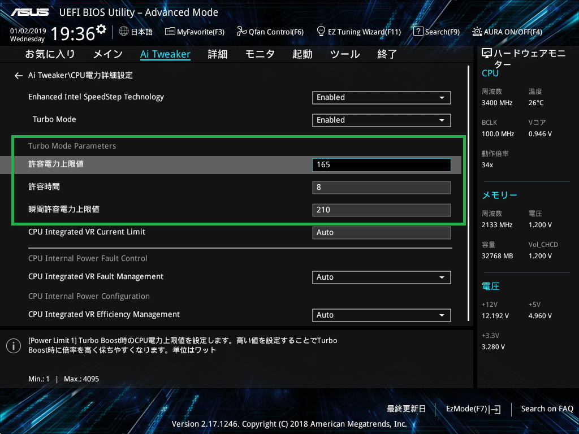The width and height of the screenshot is (579, 434).
Task: Click 最終更新日 at the bottom
Action: [x=406, y=409]
